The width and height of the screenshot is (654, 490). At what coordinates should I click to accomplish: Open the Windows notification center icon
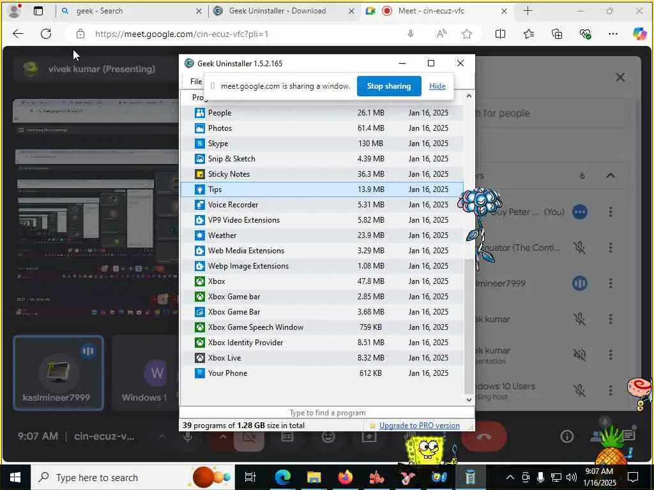(x=633, y=477)
